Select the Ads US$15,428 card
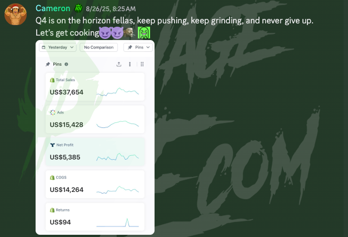 click(x=95, y=119)
